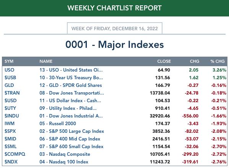229x168 pixels.
Task: Open 09 - Utility Index chart link
Action: click(x=68, y=108)
